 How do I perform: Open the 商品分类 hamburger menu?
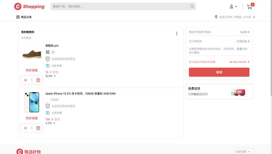(18, 17)
